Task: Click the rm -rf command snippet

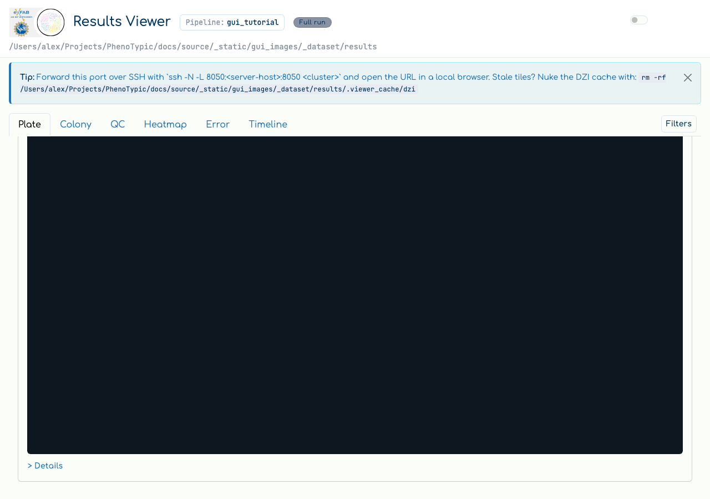Action: point(653,78)
